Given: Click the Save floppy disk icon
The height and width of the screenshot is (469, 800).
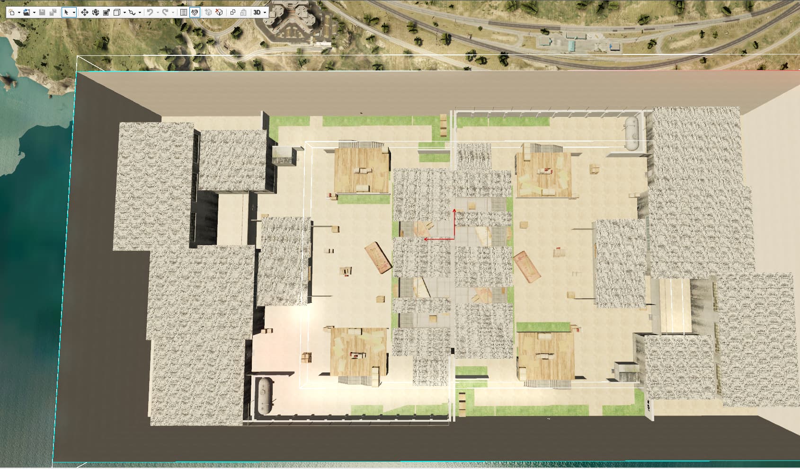Looking at the screenshot, I should click(42, 12).
